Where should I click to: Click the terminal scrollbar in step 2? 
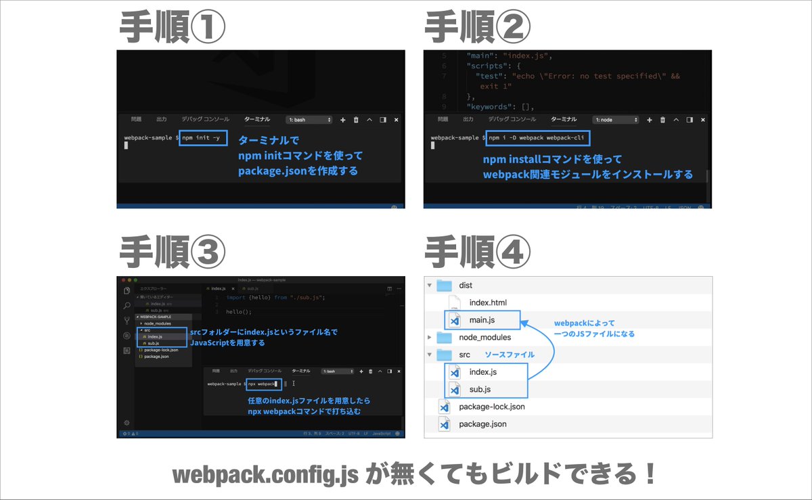tap(708, 177)
